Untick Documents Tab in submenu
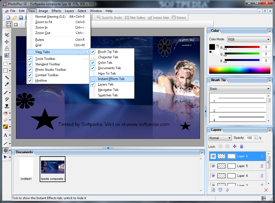Screen dimensions: 275x203 (112, 68)
